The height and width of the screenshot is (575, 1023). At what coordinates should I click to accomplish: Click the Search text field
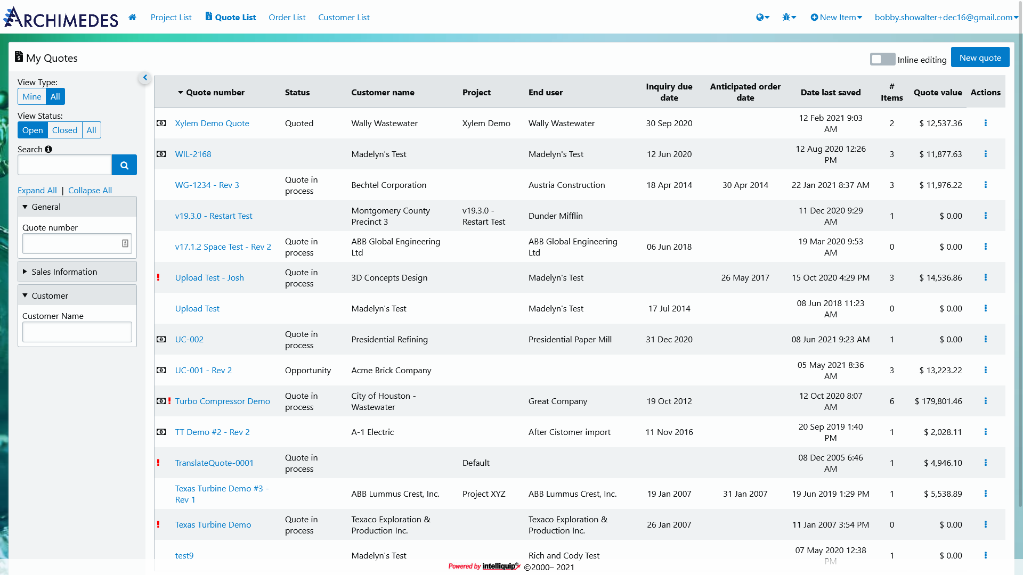[65, 165]
